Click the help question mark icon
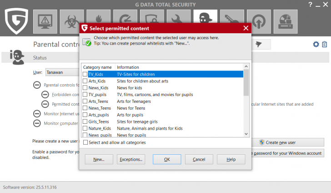 [310, 5]
